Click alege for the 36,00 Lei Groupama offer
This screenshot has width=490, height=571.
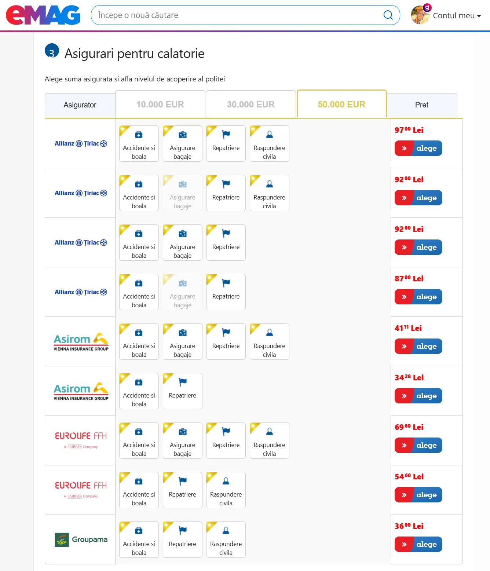point(418,544)
